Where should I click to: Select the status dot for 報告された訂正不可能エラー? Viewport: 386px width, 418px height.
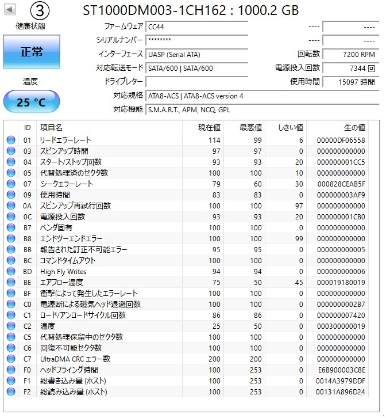[11, 249]
